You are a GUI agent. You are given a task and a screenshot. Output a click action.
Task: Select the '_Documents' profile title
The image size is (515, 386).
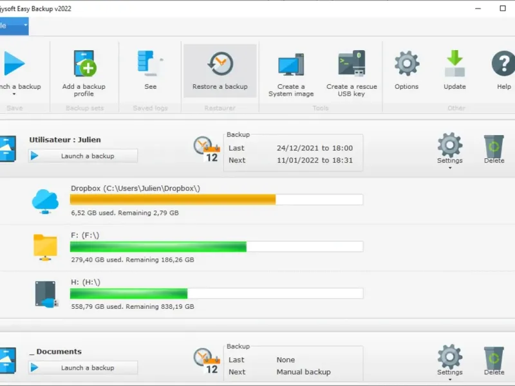(55, 351)
